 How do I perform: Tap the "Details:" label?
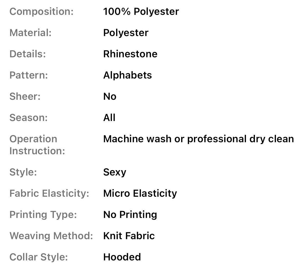point(28,54)
